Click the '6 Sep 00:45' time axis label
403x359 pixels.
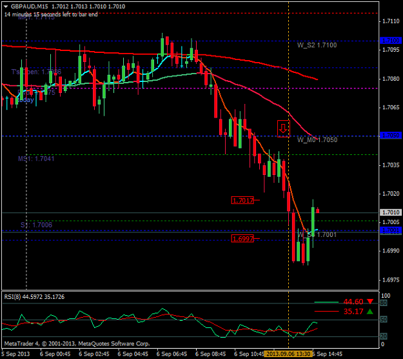[55, 354]
